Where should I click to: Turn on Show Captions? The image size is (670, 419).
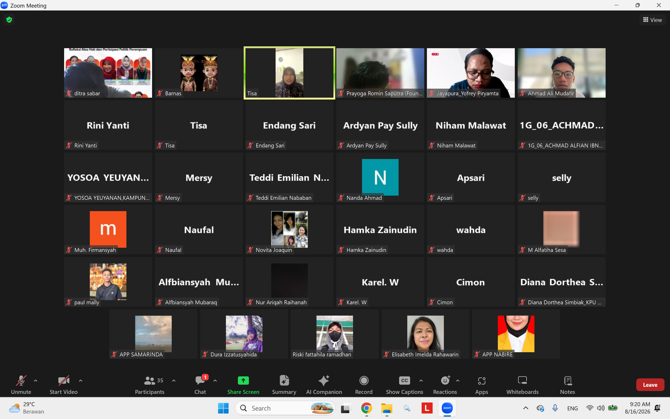tap(404, 385)
